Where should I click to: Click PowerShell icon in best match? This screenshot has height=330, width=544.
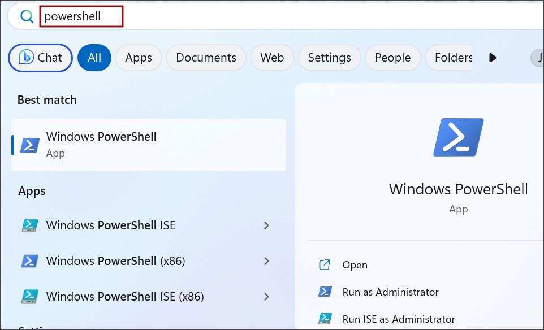30,145
